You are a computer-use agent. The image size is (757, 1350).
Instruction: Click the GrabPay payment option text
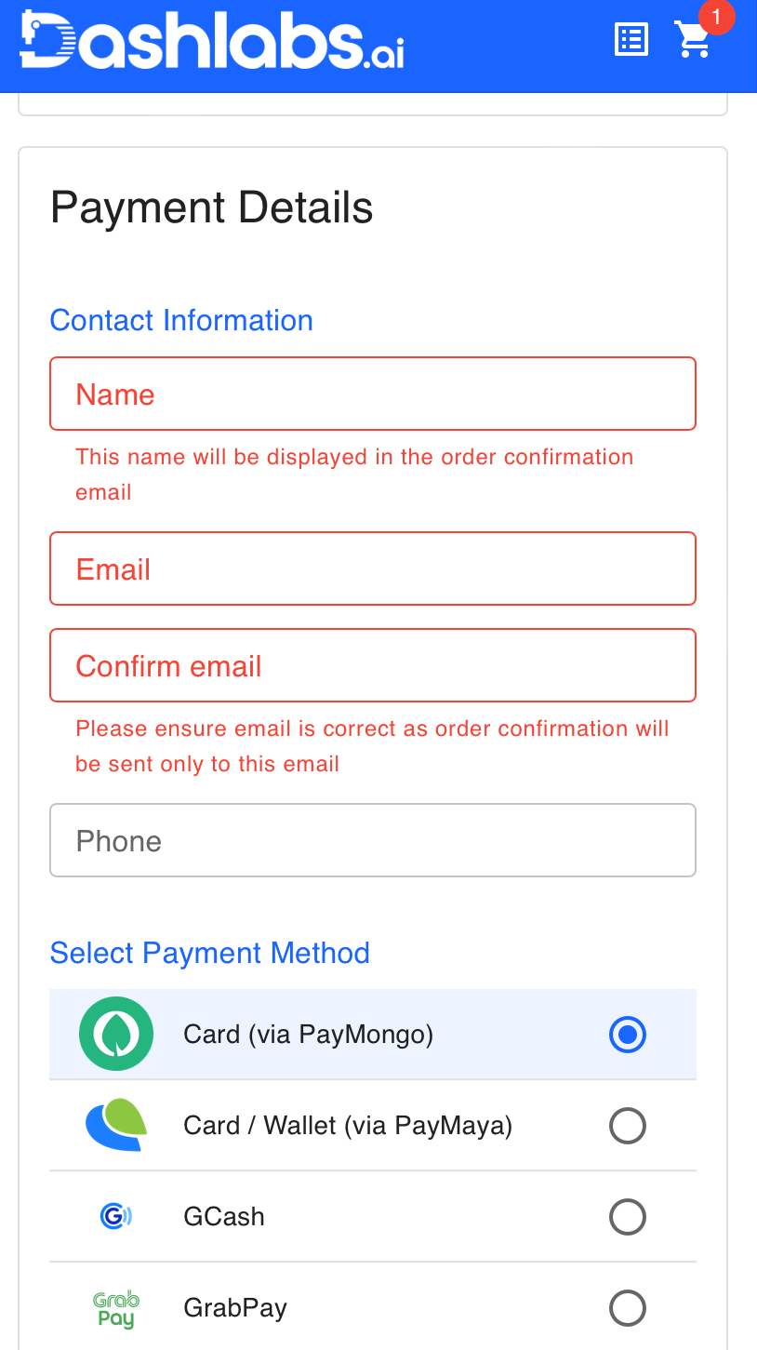pyautogui.click(x=235, y=1308)
